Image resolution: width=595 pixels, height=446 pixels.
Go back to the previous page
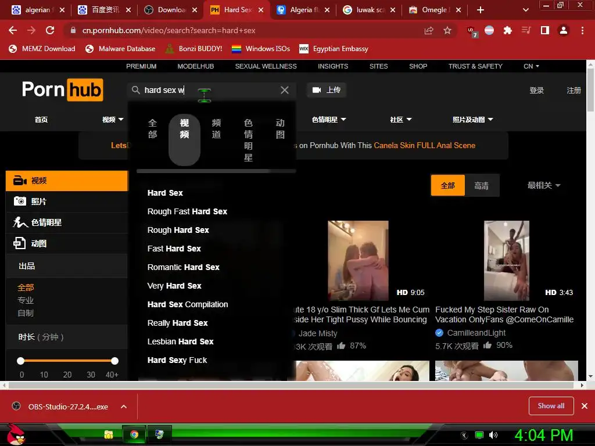[13, 30]
